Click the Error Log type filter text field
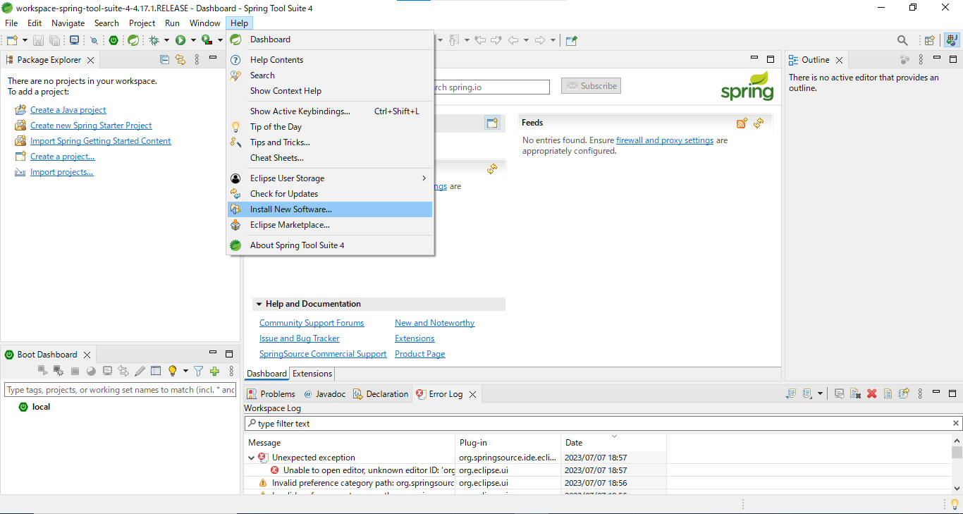This screenshot has width=963, height=514. (x=597, y=424)
